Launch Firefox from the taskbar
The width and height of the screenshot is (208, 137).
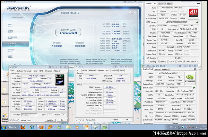(23, 127)
